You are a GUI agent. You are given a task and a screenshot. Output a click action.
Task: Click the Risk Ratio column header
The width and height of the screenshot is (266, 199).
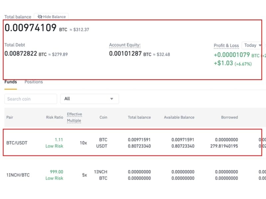55,117
